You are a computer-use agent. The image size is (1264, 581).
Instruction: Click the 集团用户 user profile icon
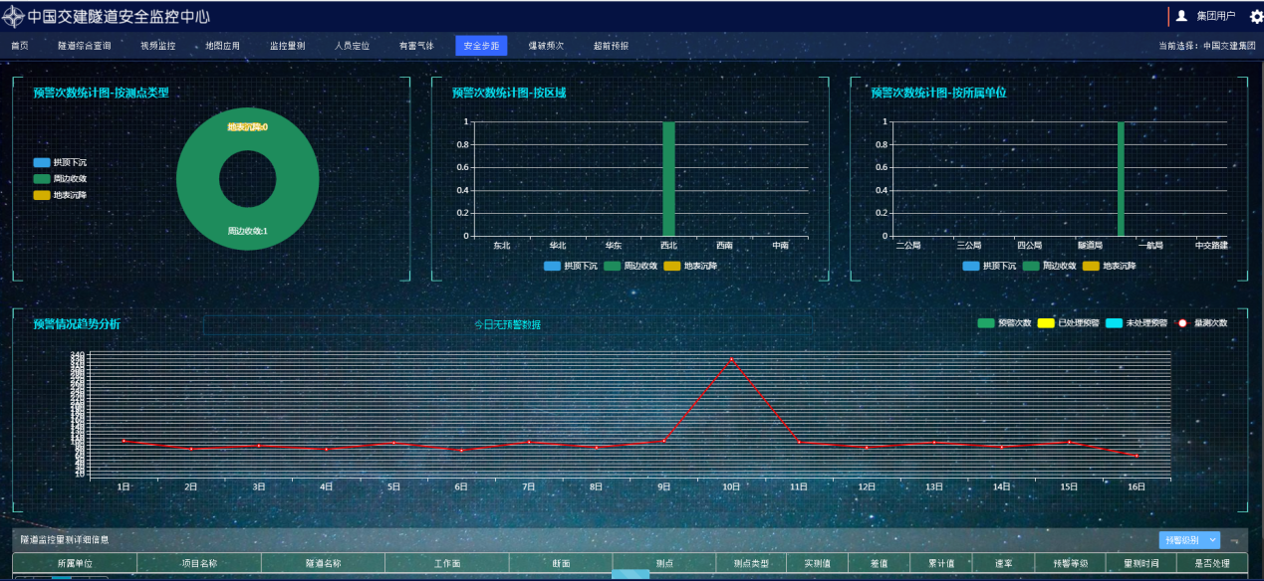point(1181,16)
